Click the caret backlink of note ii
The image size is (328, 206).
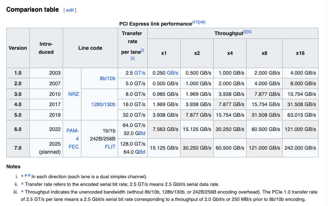[x=22, y=184]
